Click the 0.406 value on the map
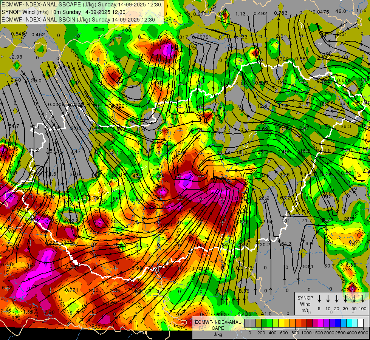 (x=245, y=314)
